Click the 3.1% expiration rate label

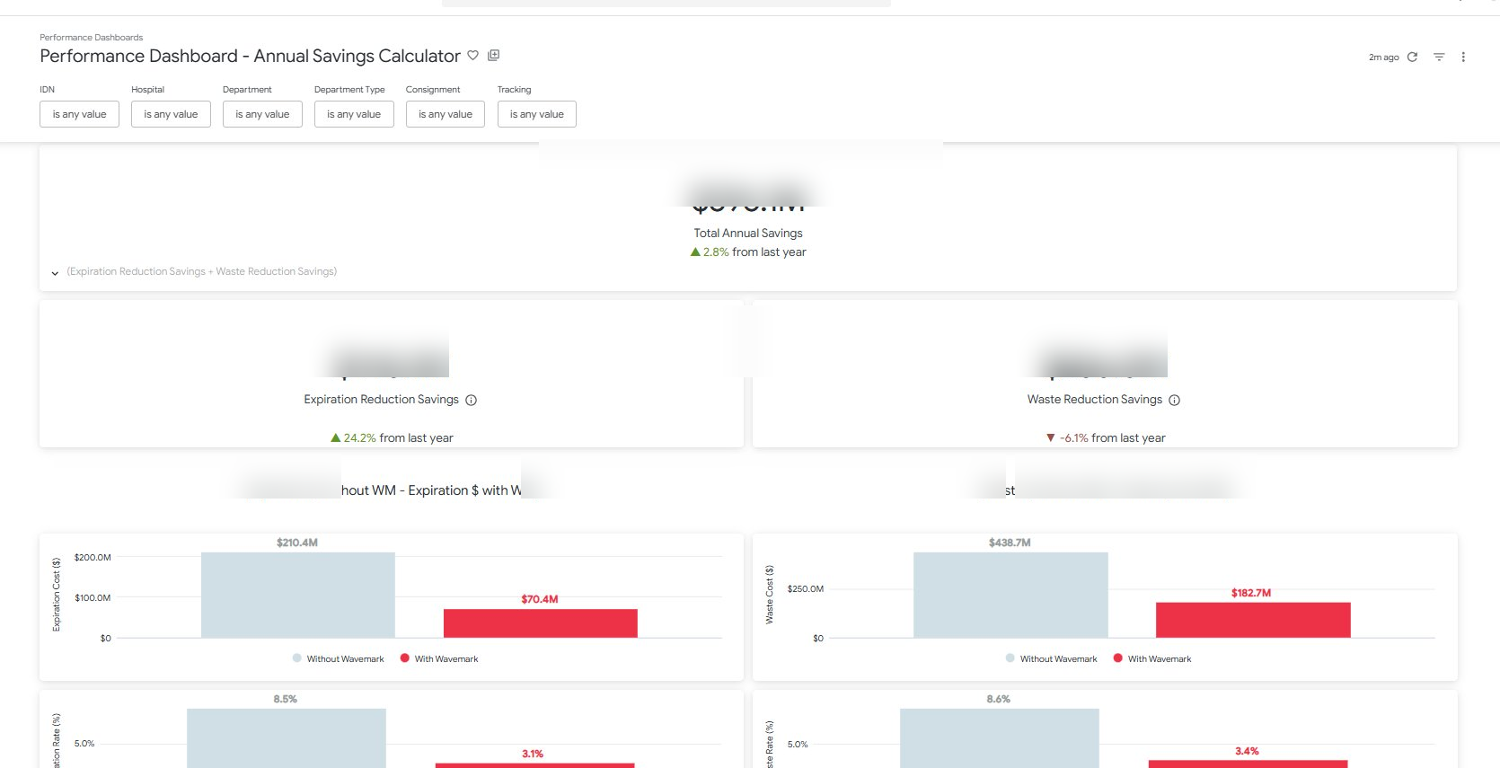point(533,754)
